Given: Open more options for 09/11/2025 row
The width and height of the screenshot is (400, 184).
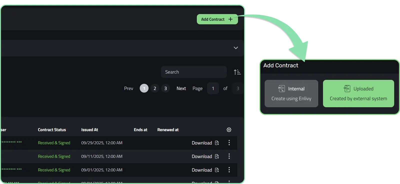Looking at the screenshot, I should point(229,156).
